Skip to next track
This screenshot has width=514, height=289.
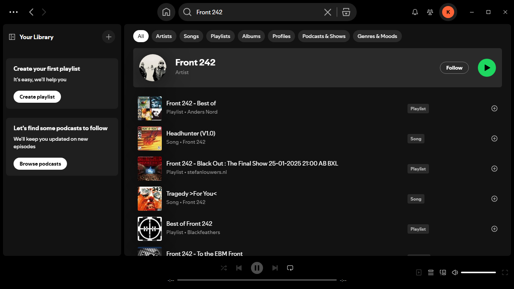click(x=275, y=268)
